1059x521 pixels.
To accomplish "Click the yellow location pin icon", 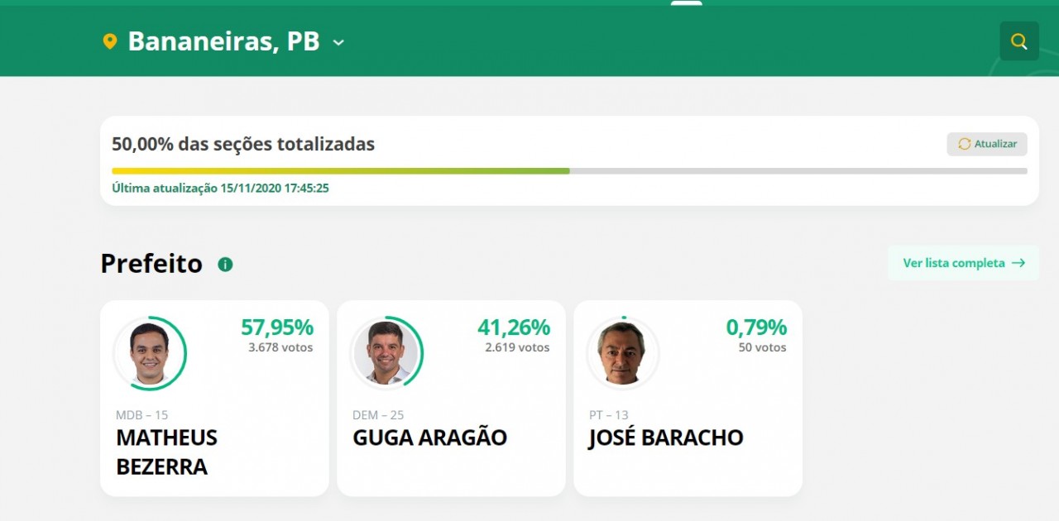I will click(x=110, y=41).
